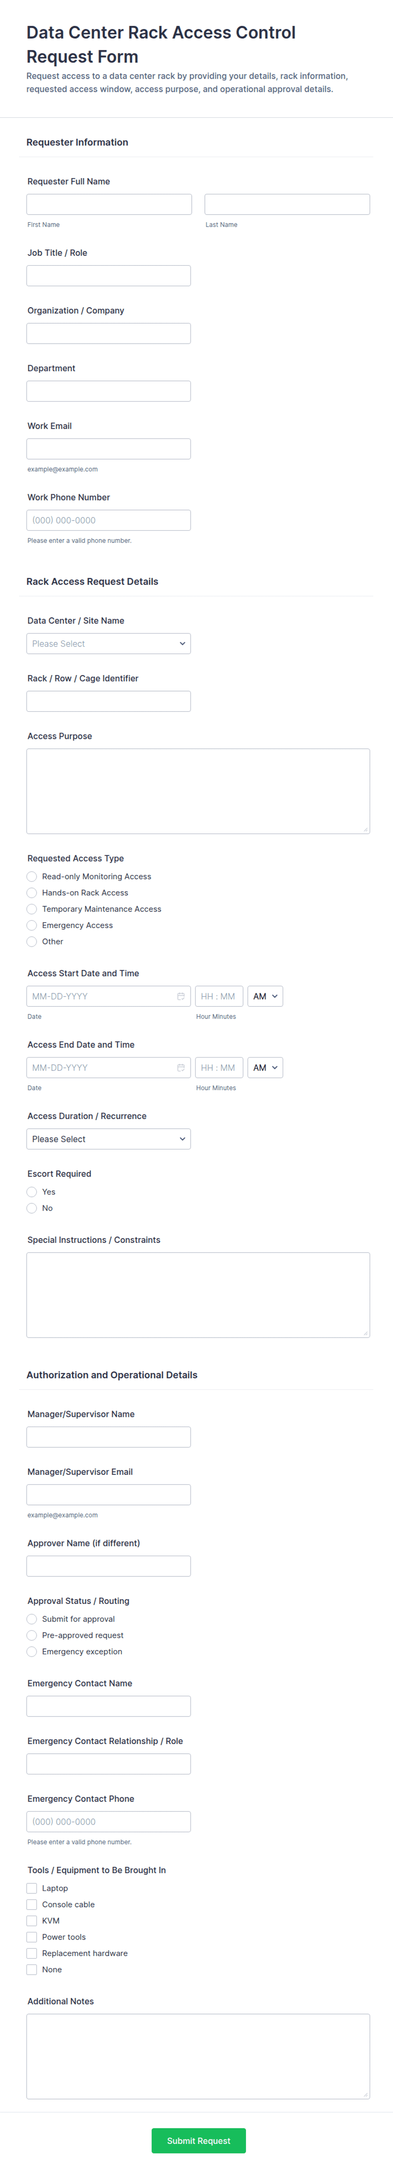
Task: Open calendar icon in Access End Date
Action: point(180,1068)
